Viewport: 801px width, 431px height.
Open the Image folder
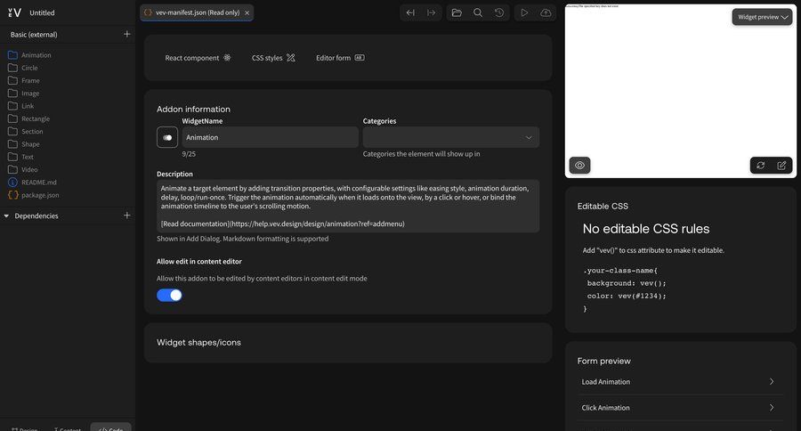point(24,93)
